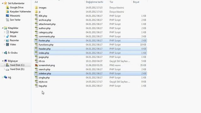The width and height of the screenshot is (201, 113).
Task: Click the 14.05.2012 17:17 date of style.css
Action: pos(94,82)
